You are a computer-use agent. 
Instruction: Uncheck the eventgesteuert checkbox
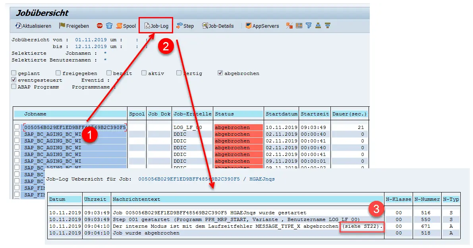(14, 80)
